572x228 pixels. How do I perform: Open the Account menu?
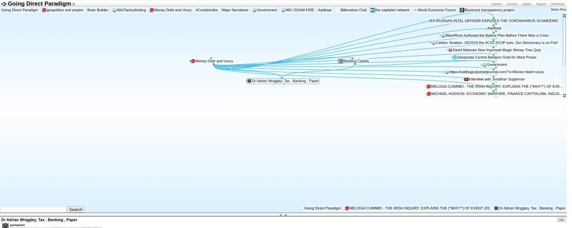tap(512, 4)
